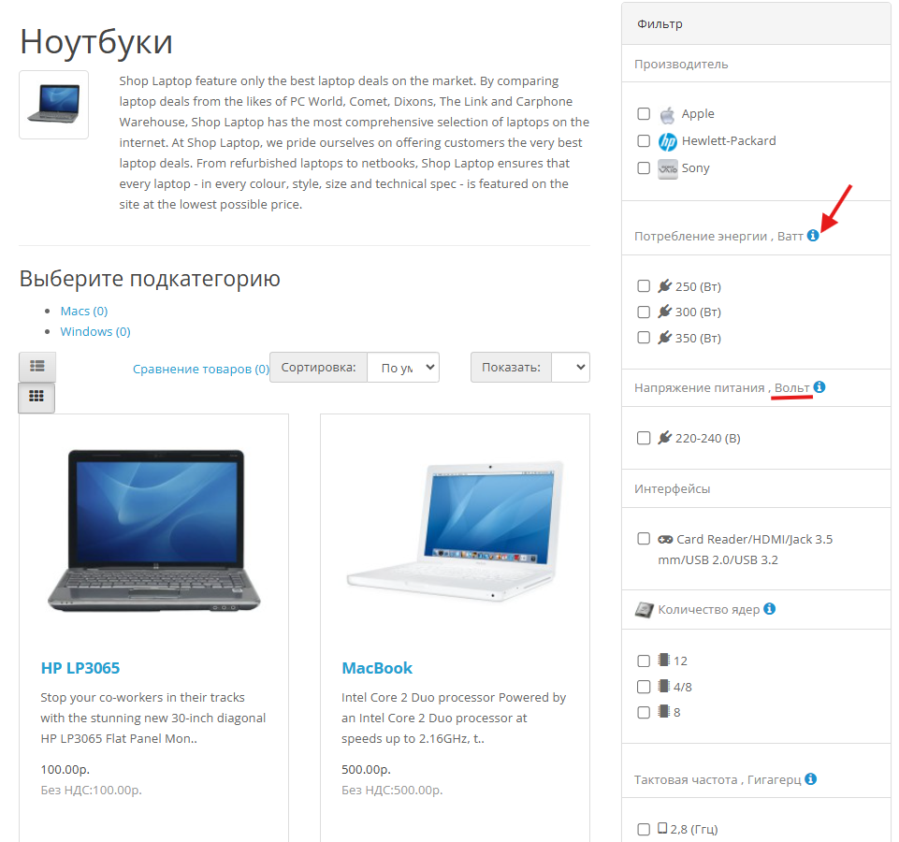
Task: Click info icon next to Ватт
Action: click(813, 235)
